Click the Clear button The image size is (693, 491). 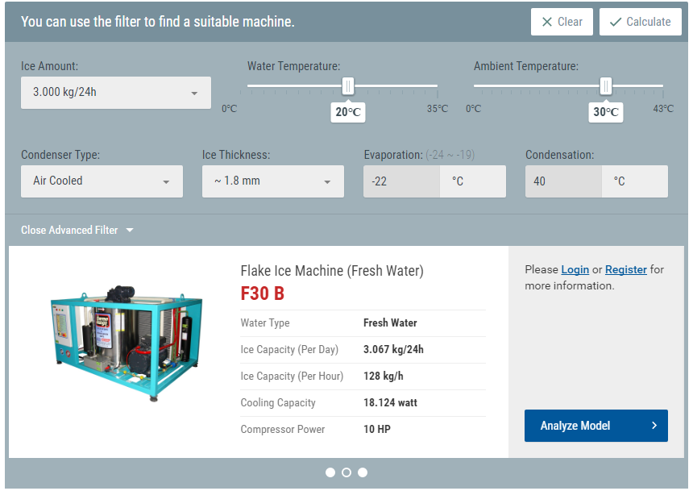tap(562, 22)
